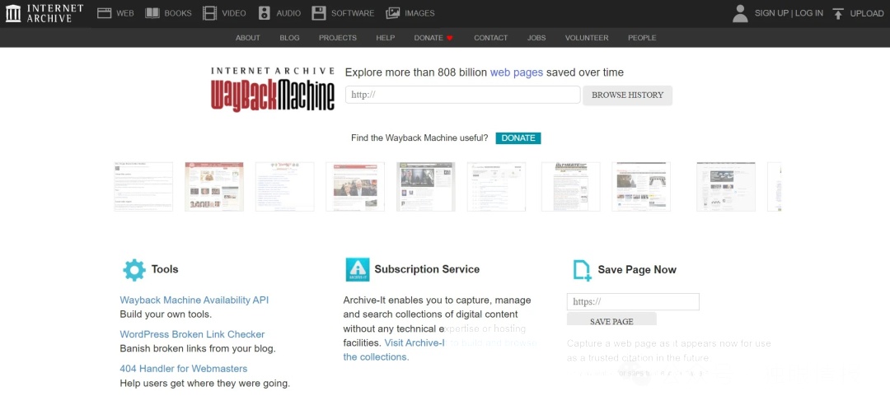890x410 pixels.
Task: Focus the https:// Save Page Now field
Action: coord(633,301)
